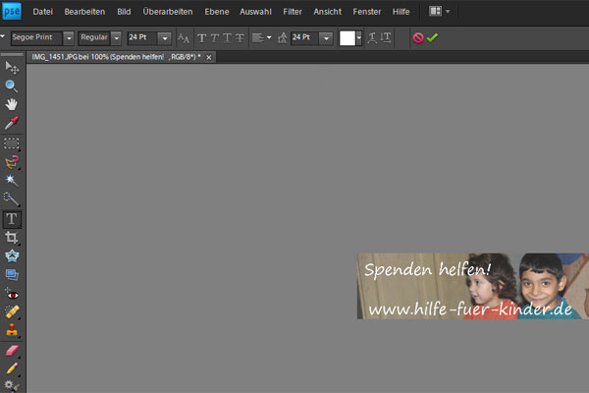
Task: Select the Eraser tool
Action: (12, 349)
